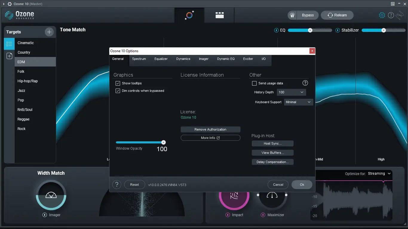Select the Folk target
This screenshot has height=229, width=408.
[35, 71]
